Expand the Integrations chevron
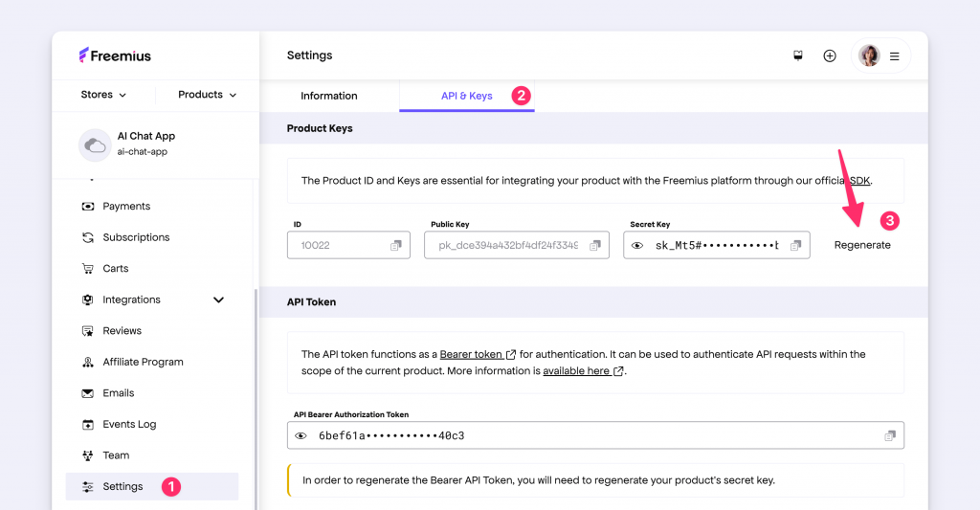Viewport: 980px width, 510px height. [x=219, y=300]
